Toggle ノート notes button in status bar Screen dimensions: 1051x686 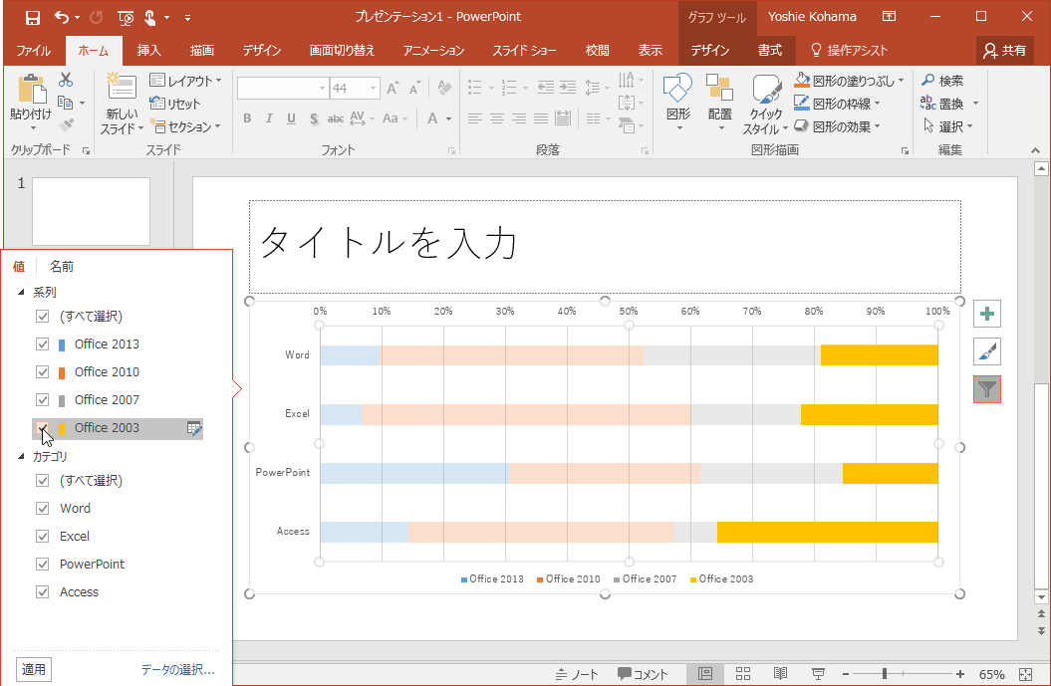pos(577,675)
